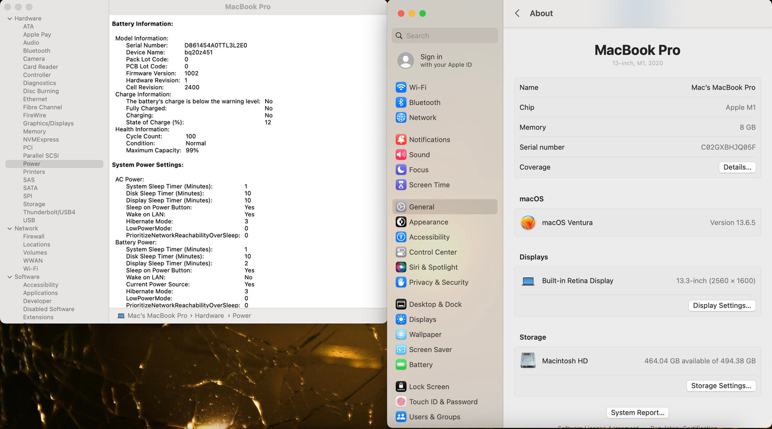Screen dimensions: 772x429
Task: Select Thunderbolt/USB4 in hardware list
Action: (x=49, y=212)
